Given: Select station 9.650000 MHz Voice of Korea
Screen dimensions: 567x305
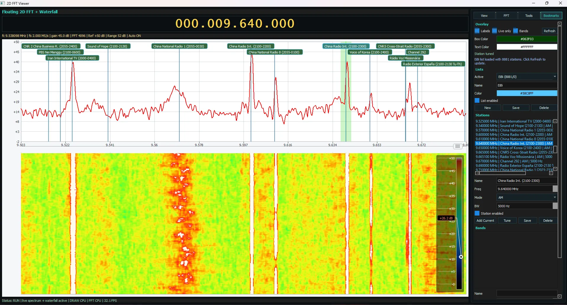Looking at the screenshot, I should 514,148.
